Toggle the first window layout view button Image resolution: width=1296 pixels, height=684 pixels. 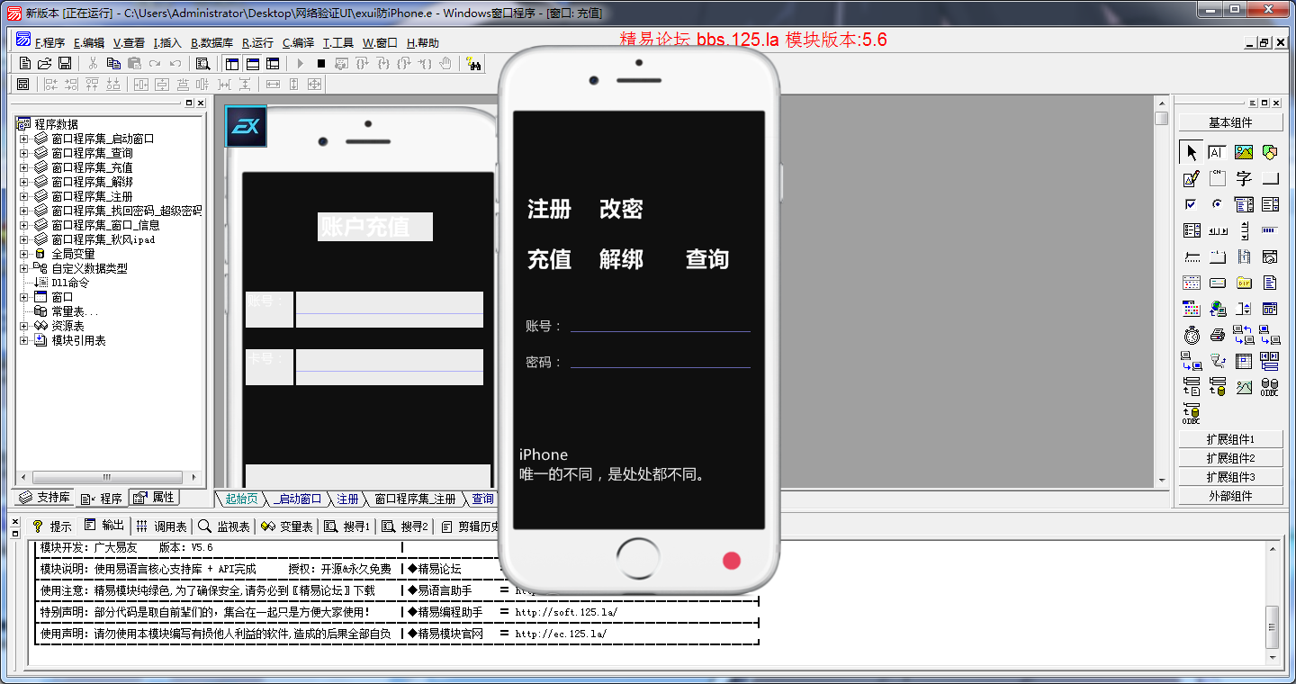(x=232, y=63)
